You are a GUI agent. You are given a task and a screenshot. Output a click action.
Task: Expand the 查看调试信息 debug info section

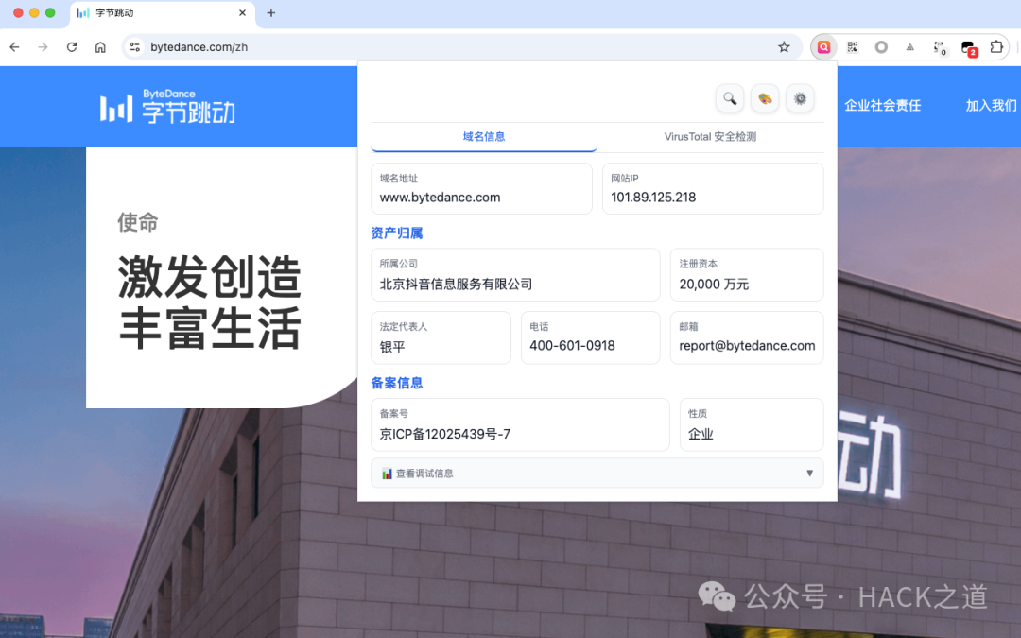click(x=597, y=473)
